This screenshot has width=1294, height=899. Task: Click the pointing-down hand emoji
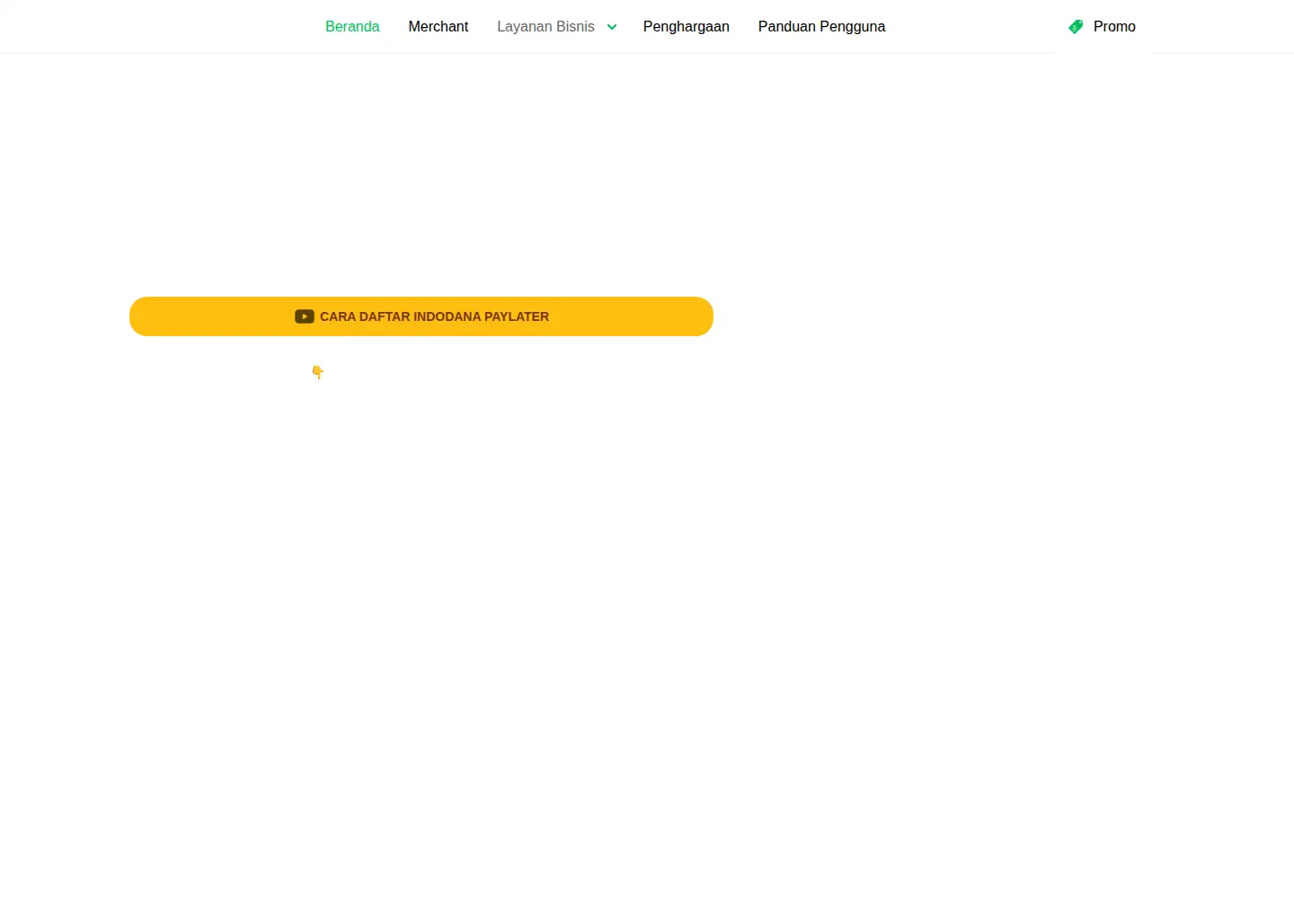click(x=317, y=372)
